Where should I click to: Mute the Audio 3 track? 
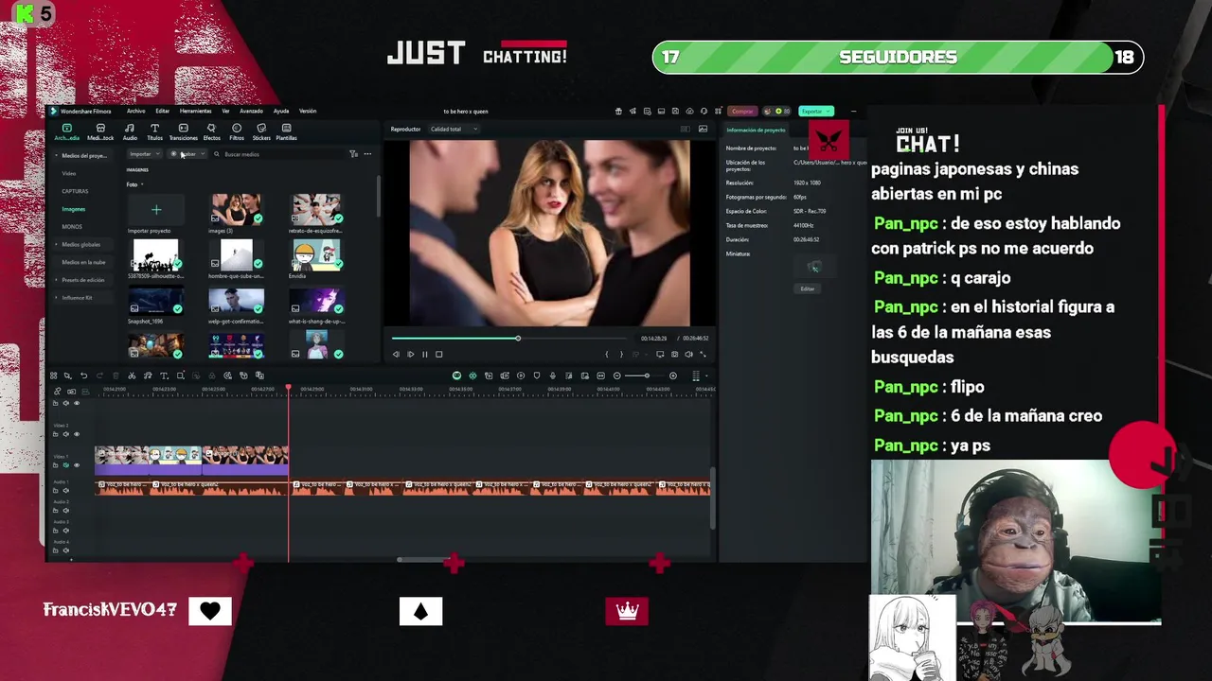(65, 531)
